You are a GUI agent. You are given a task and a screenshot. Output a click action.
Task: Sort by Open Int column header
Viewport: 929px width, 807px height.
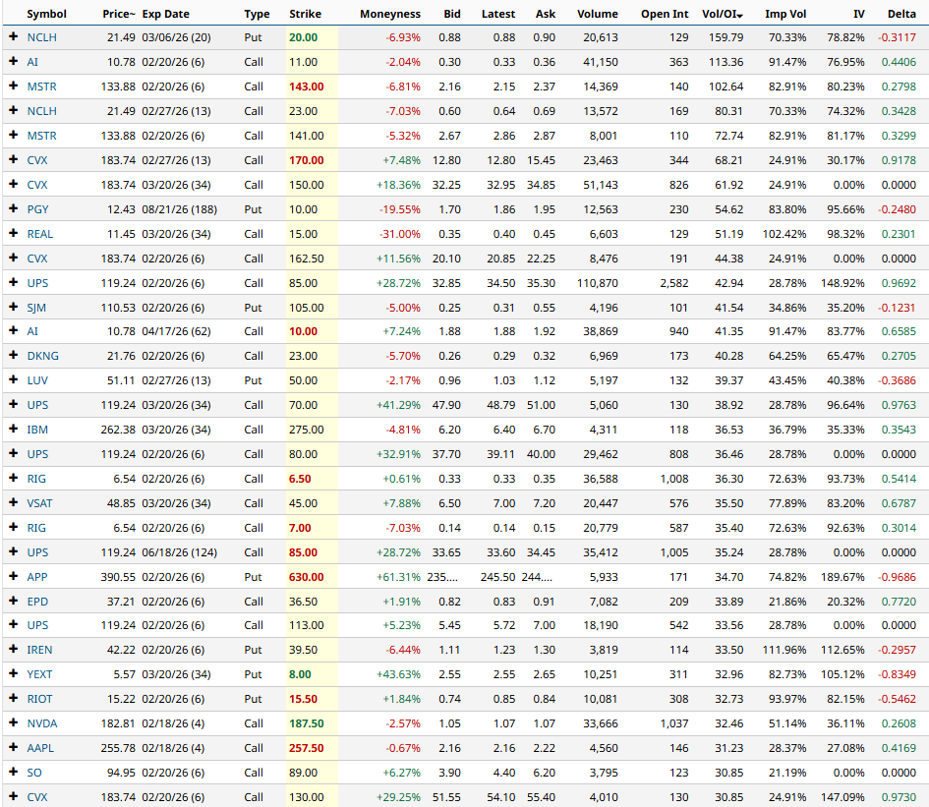click(665, 14)
